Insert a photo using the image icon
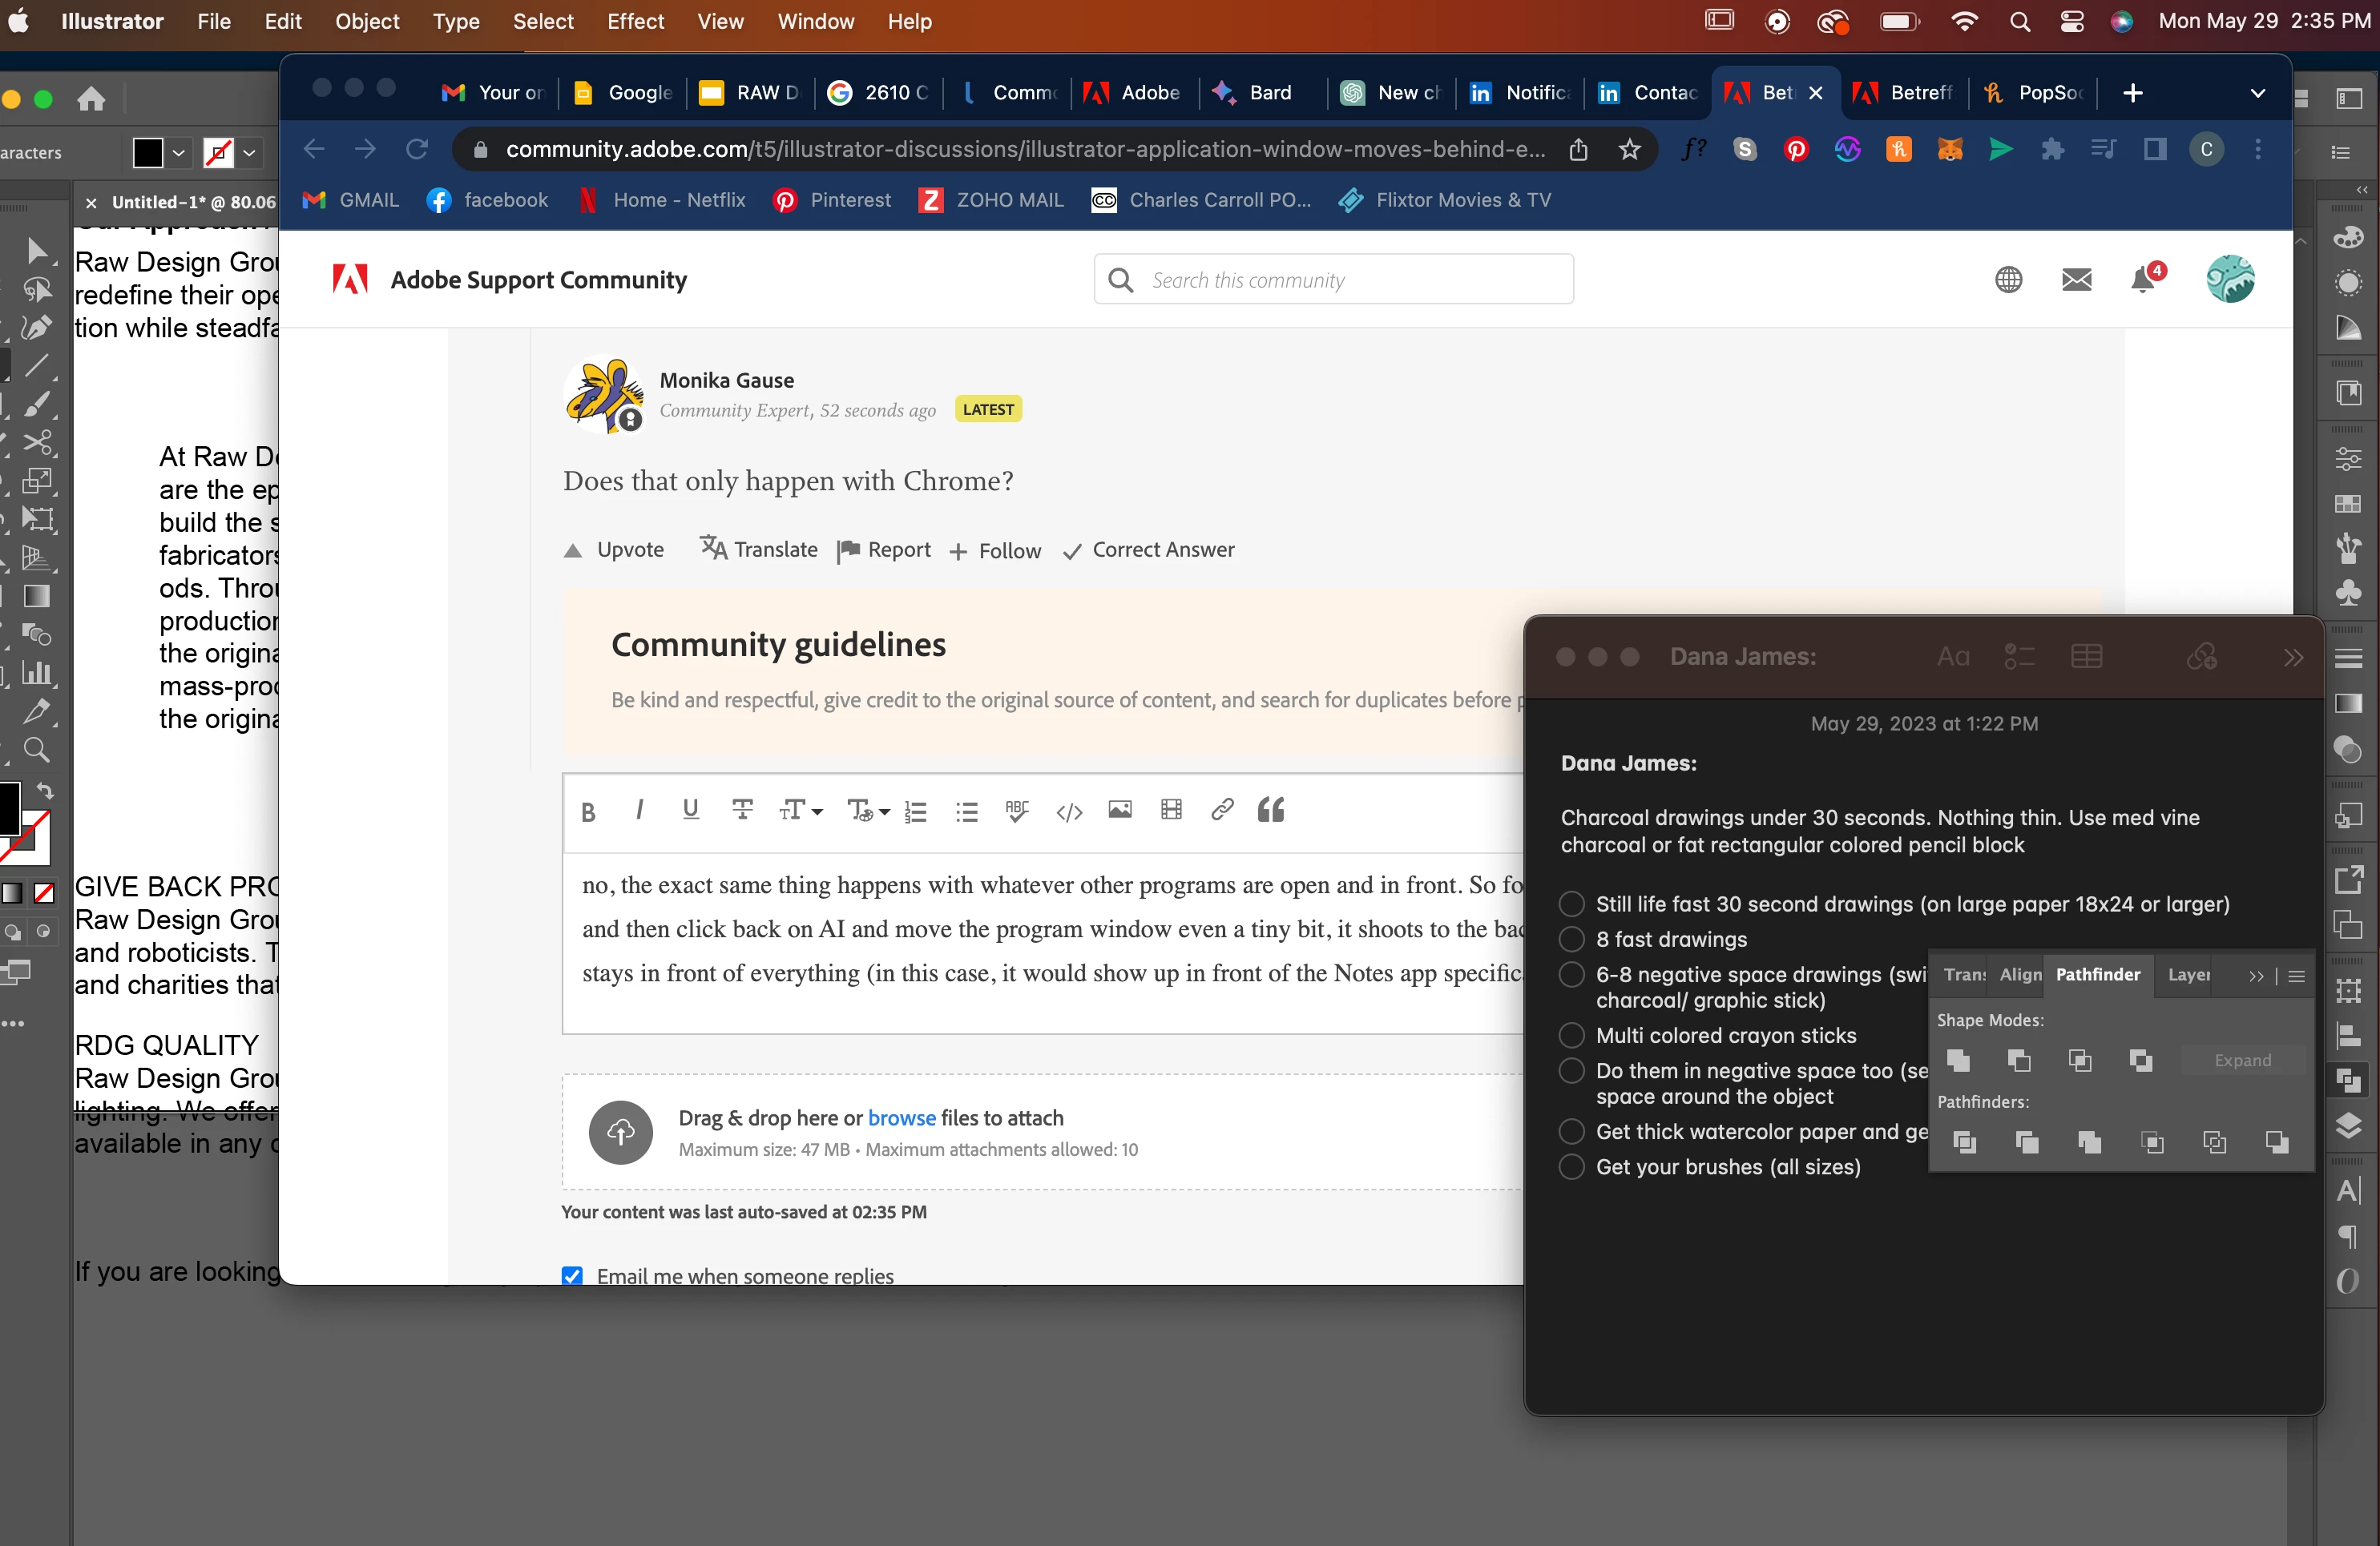Screen dimensions: 2380x1546 1119,810
